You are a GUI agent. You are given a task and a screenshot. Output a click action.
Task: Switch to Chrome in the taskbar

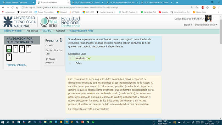pos(66,122)
